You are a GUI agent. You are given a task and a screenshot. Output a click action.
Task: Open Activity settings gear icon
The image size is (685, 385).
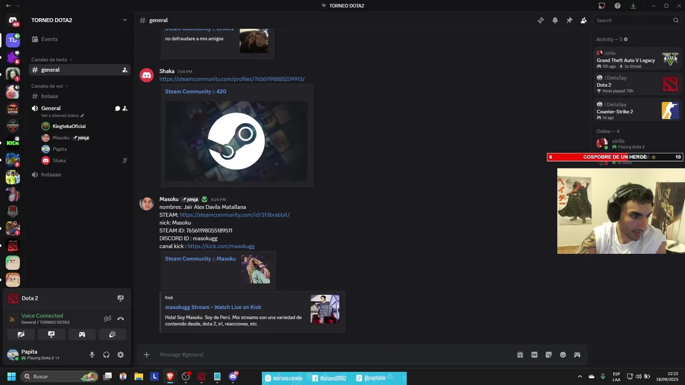coord(626,40)
